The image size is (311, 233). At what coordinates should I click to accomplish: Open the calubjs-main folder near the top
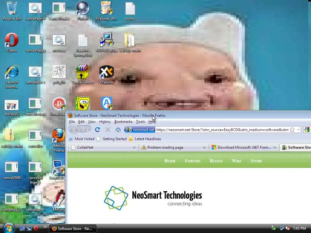click(130, 40)
